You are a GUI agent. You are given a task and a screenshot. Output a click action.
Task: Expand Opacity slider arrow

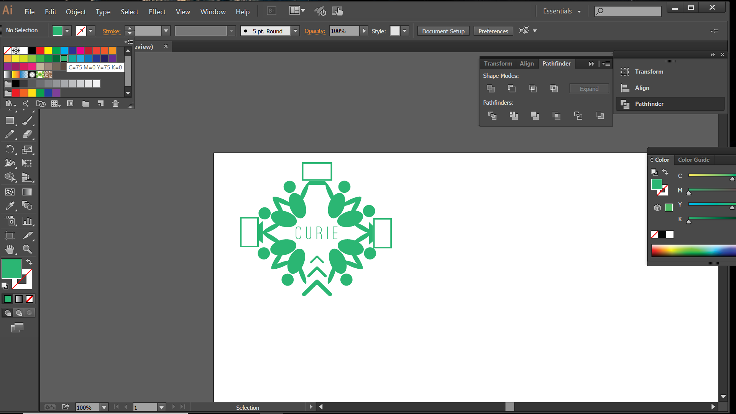[364, 31]
